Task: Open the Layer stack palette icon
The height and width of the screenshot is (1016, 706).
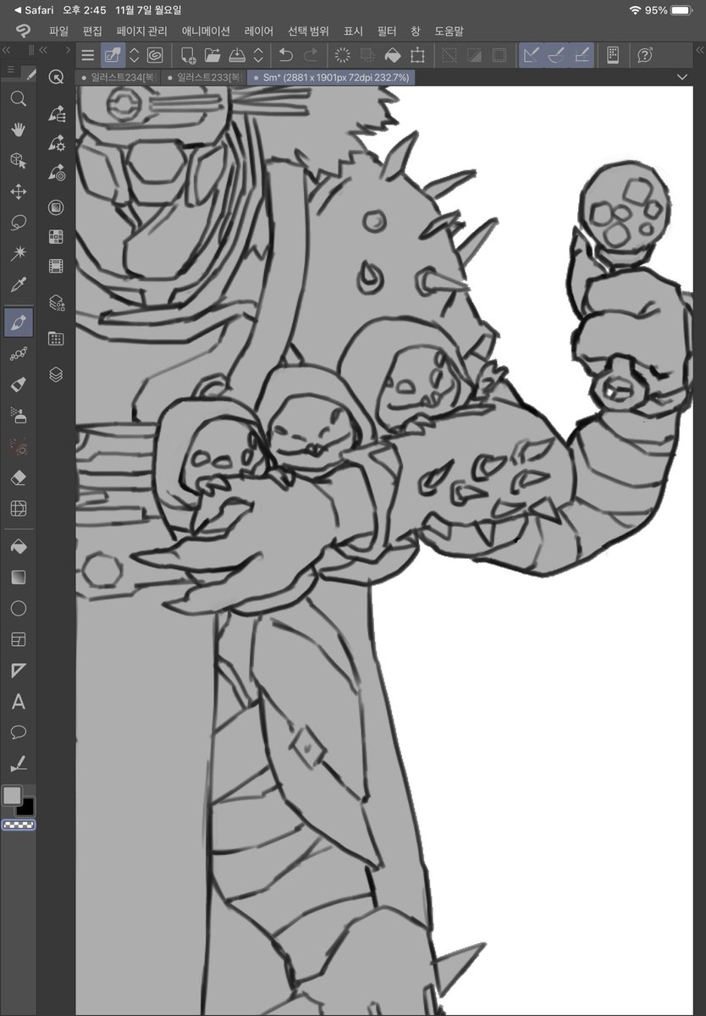Action: [x=57, y=373]
